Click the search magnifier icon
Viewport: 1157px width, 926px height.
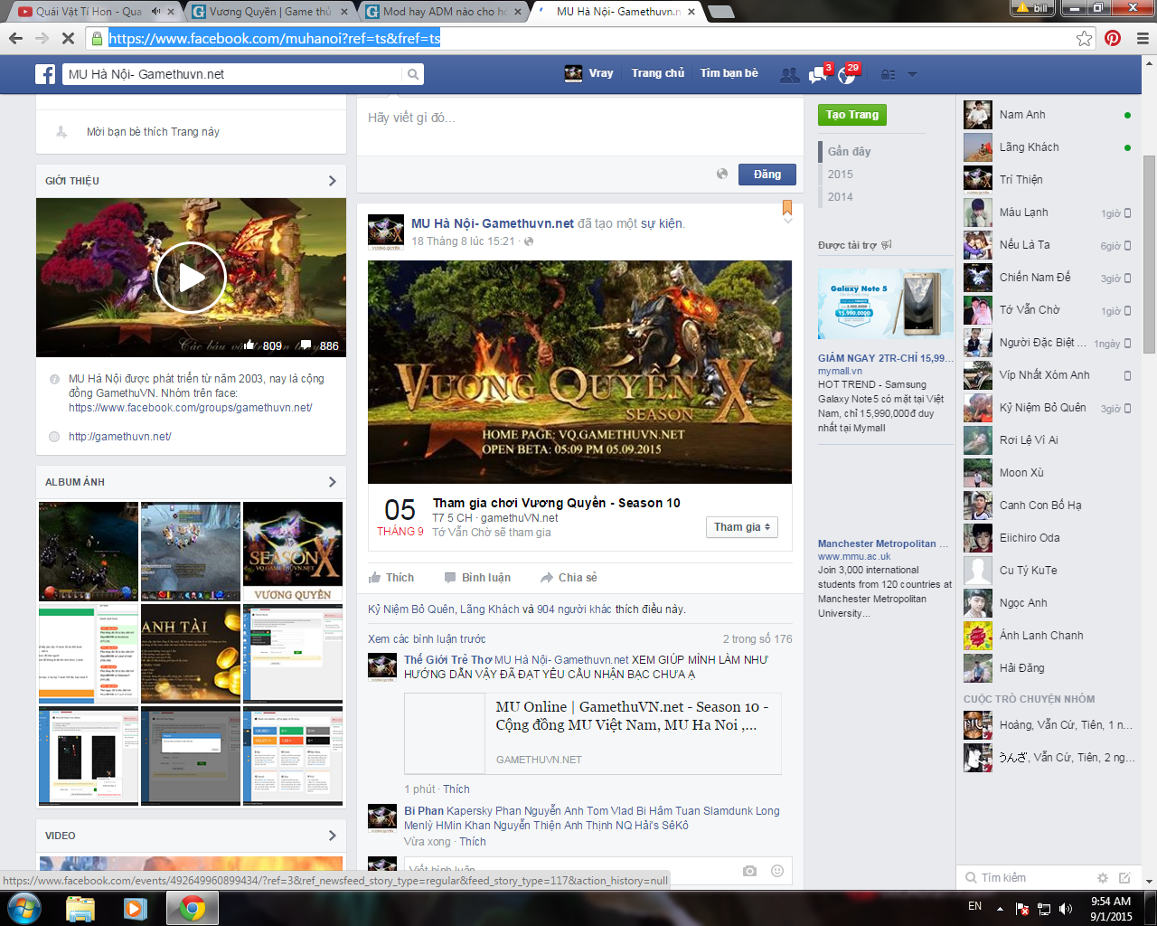point(413,74)
